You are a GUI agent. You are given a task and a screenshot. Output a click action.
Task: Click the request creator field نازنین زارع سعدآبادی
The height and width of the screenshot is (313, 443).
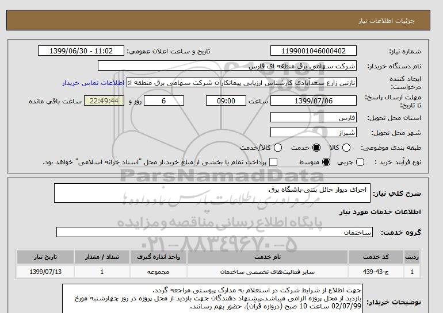pos(242,83)
